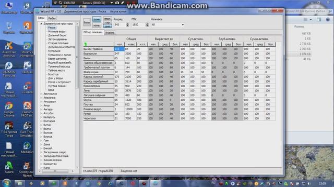The image size is (334, 187).
Task: Open the view options dropdown in Explorer window
Action: 311,20
